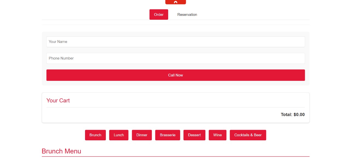Click the Your Cart heading
The height and width of the screenshot is (160, 350).
click(x=58, y=100)
